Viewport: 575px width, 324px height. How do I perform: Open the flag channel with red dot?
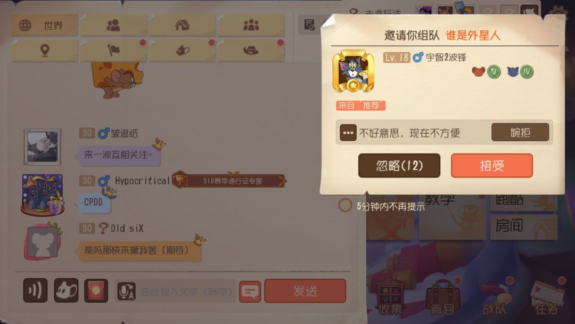pyautogui.click(x=113, y=50)
